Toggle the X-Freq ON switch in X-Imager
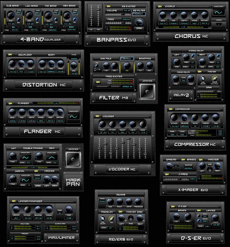 (x=167, y=174)
